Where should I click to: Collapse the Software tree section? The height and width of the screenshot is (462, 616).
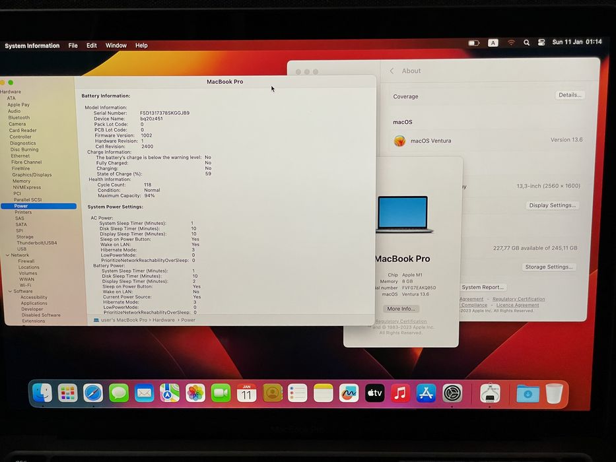point(10,291)
